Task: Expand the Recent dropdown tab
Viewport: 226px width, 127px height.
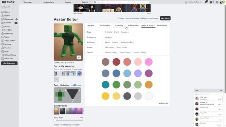Action: click(91, 25)
